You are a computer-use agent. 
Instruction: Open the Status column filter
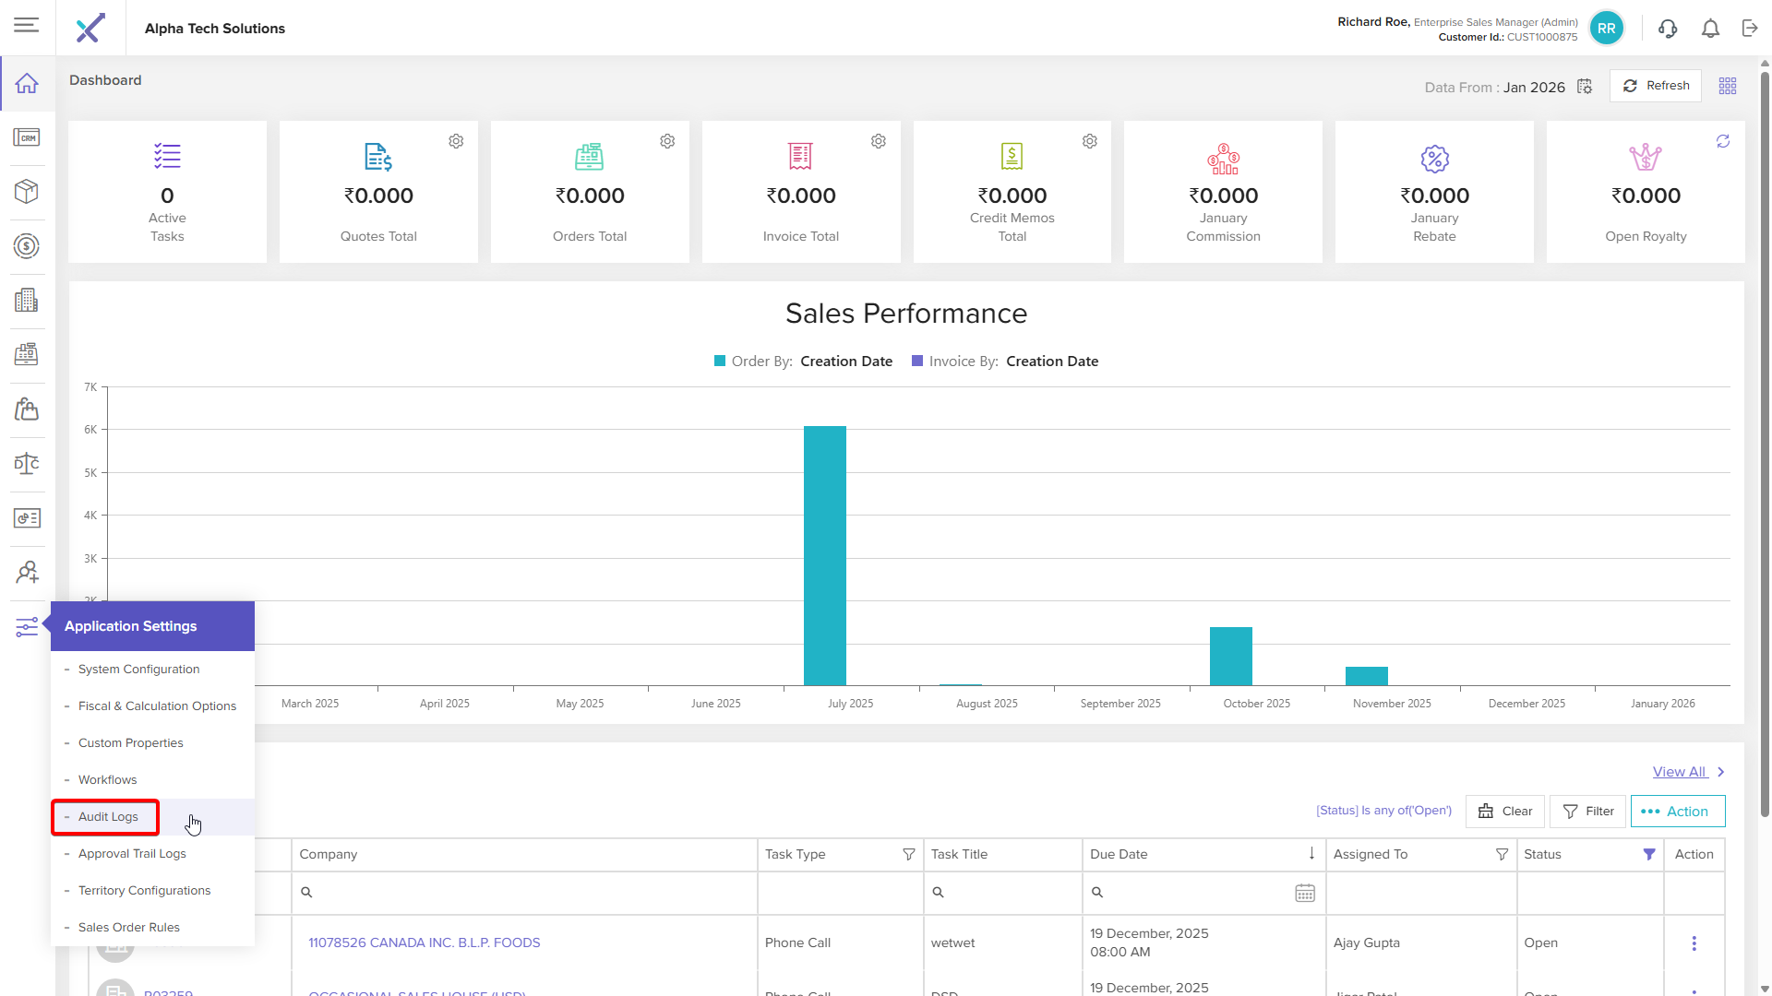click(1649, 855)
